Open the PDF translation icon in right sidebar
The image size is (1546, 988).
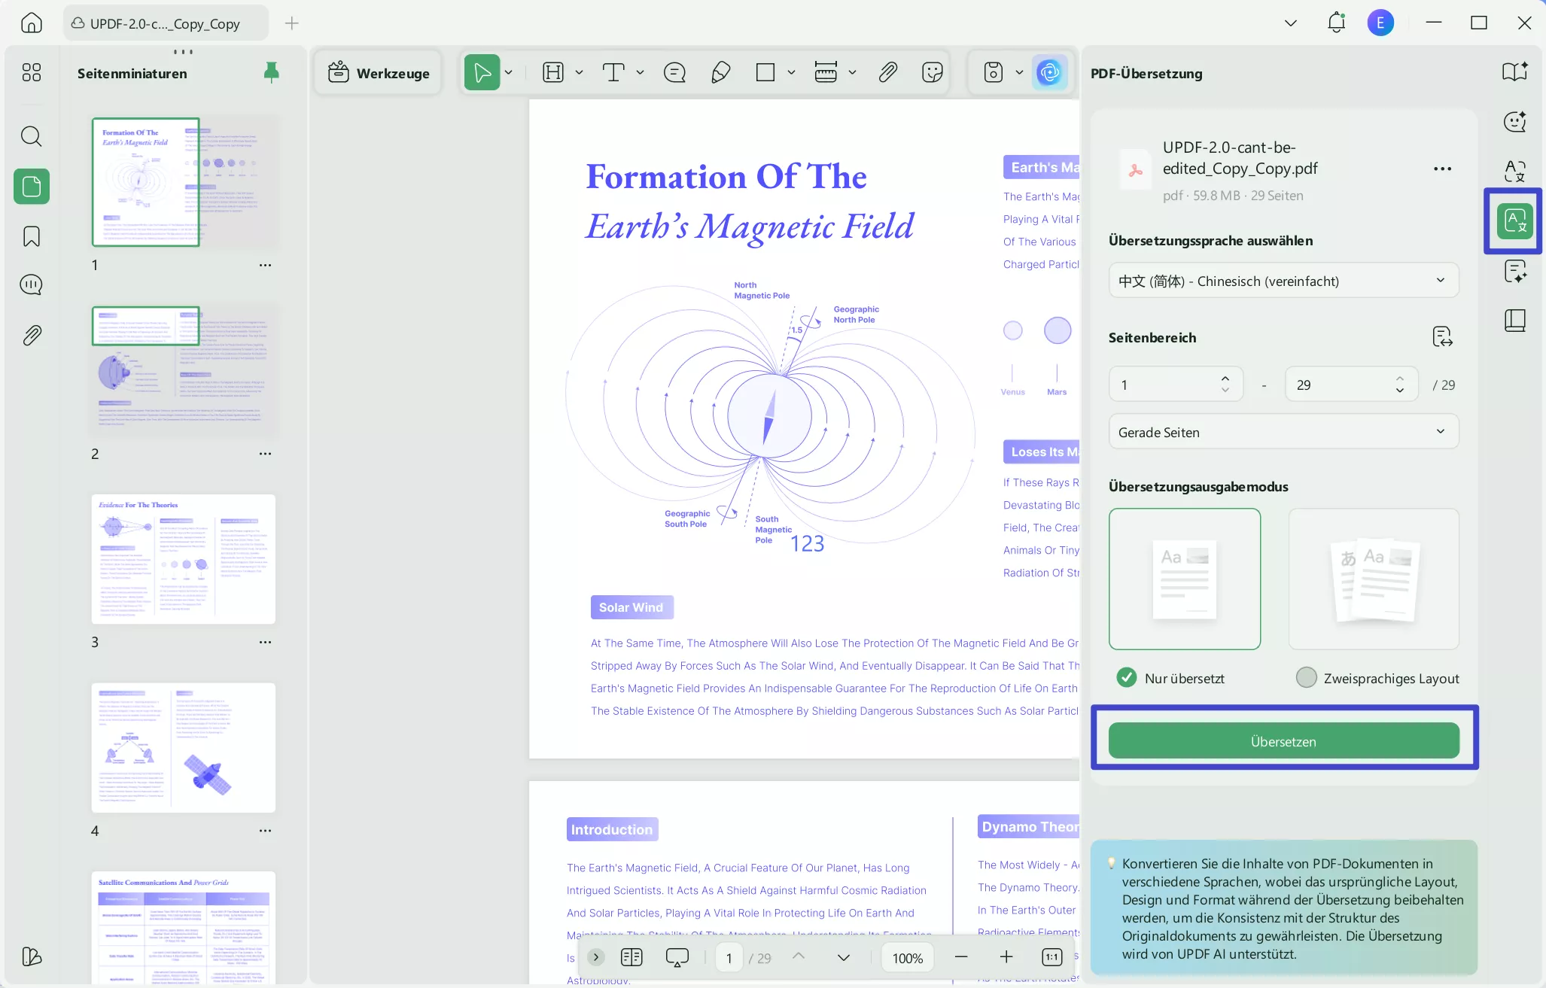1514,221
